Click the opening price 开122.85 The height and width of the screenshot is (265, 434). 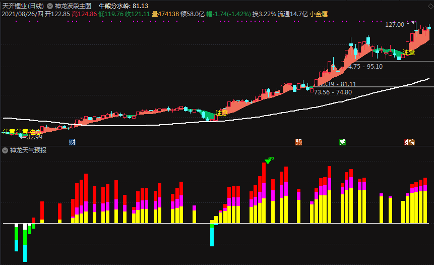point(57,14)
